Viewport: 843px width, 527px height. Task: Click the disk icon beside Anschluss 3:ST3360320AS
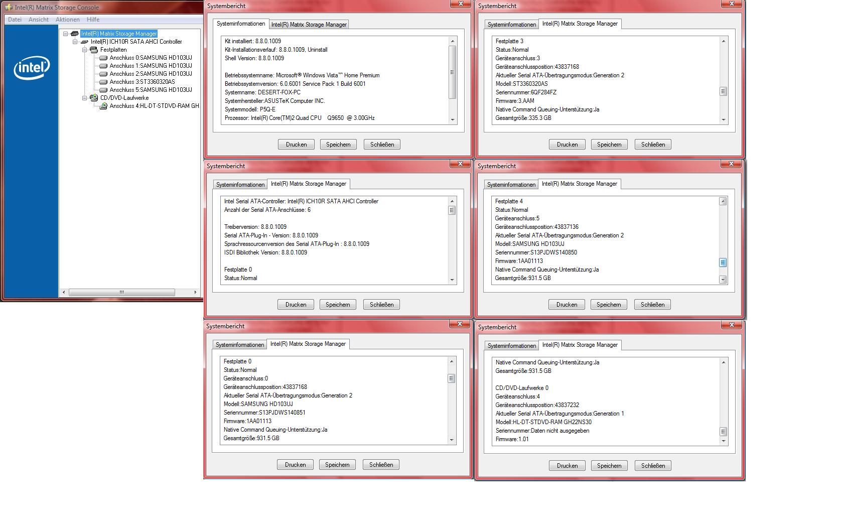point(103,82)
